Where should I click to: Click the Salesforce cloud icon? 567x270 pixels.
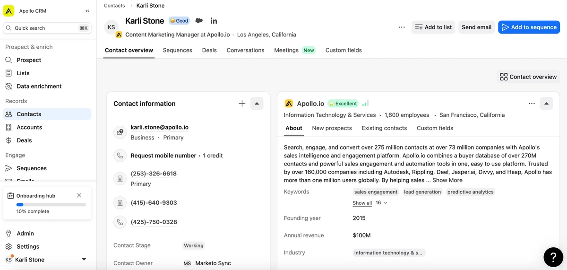click(x=199, y=21)
